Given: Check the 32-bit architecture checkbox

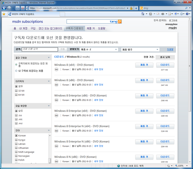Looking at the screenshot, I should 16,91.
